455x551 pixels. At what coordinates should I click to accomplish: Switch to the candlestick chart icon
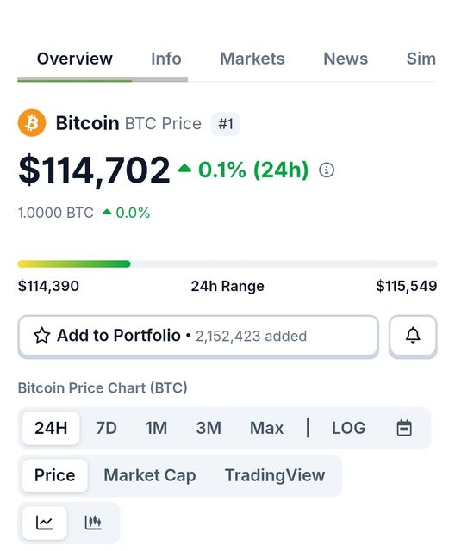93,523
